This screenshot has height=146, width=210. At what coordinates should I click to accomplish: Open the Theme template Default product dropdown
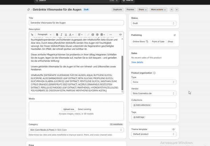click(154, 134)
